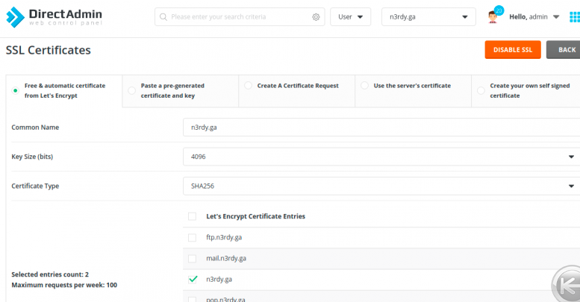This screenshot has height=302, width=580.
Task: Focus the search criteria input field
Action: 240,17
